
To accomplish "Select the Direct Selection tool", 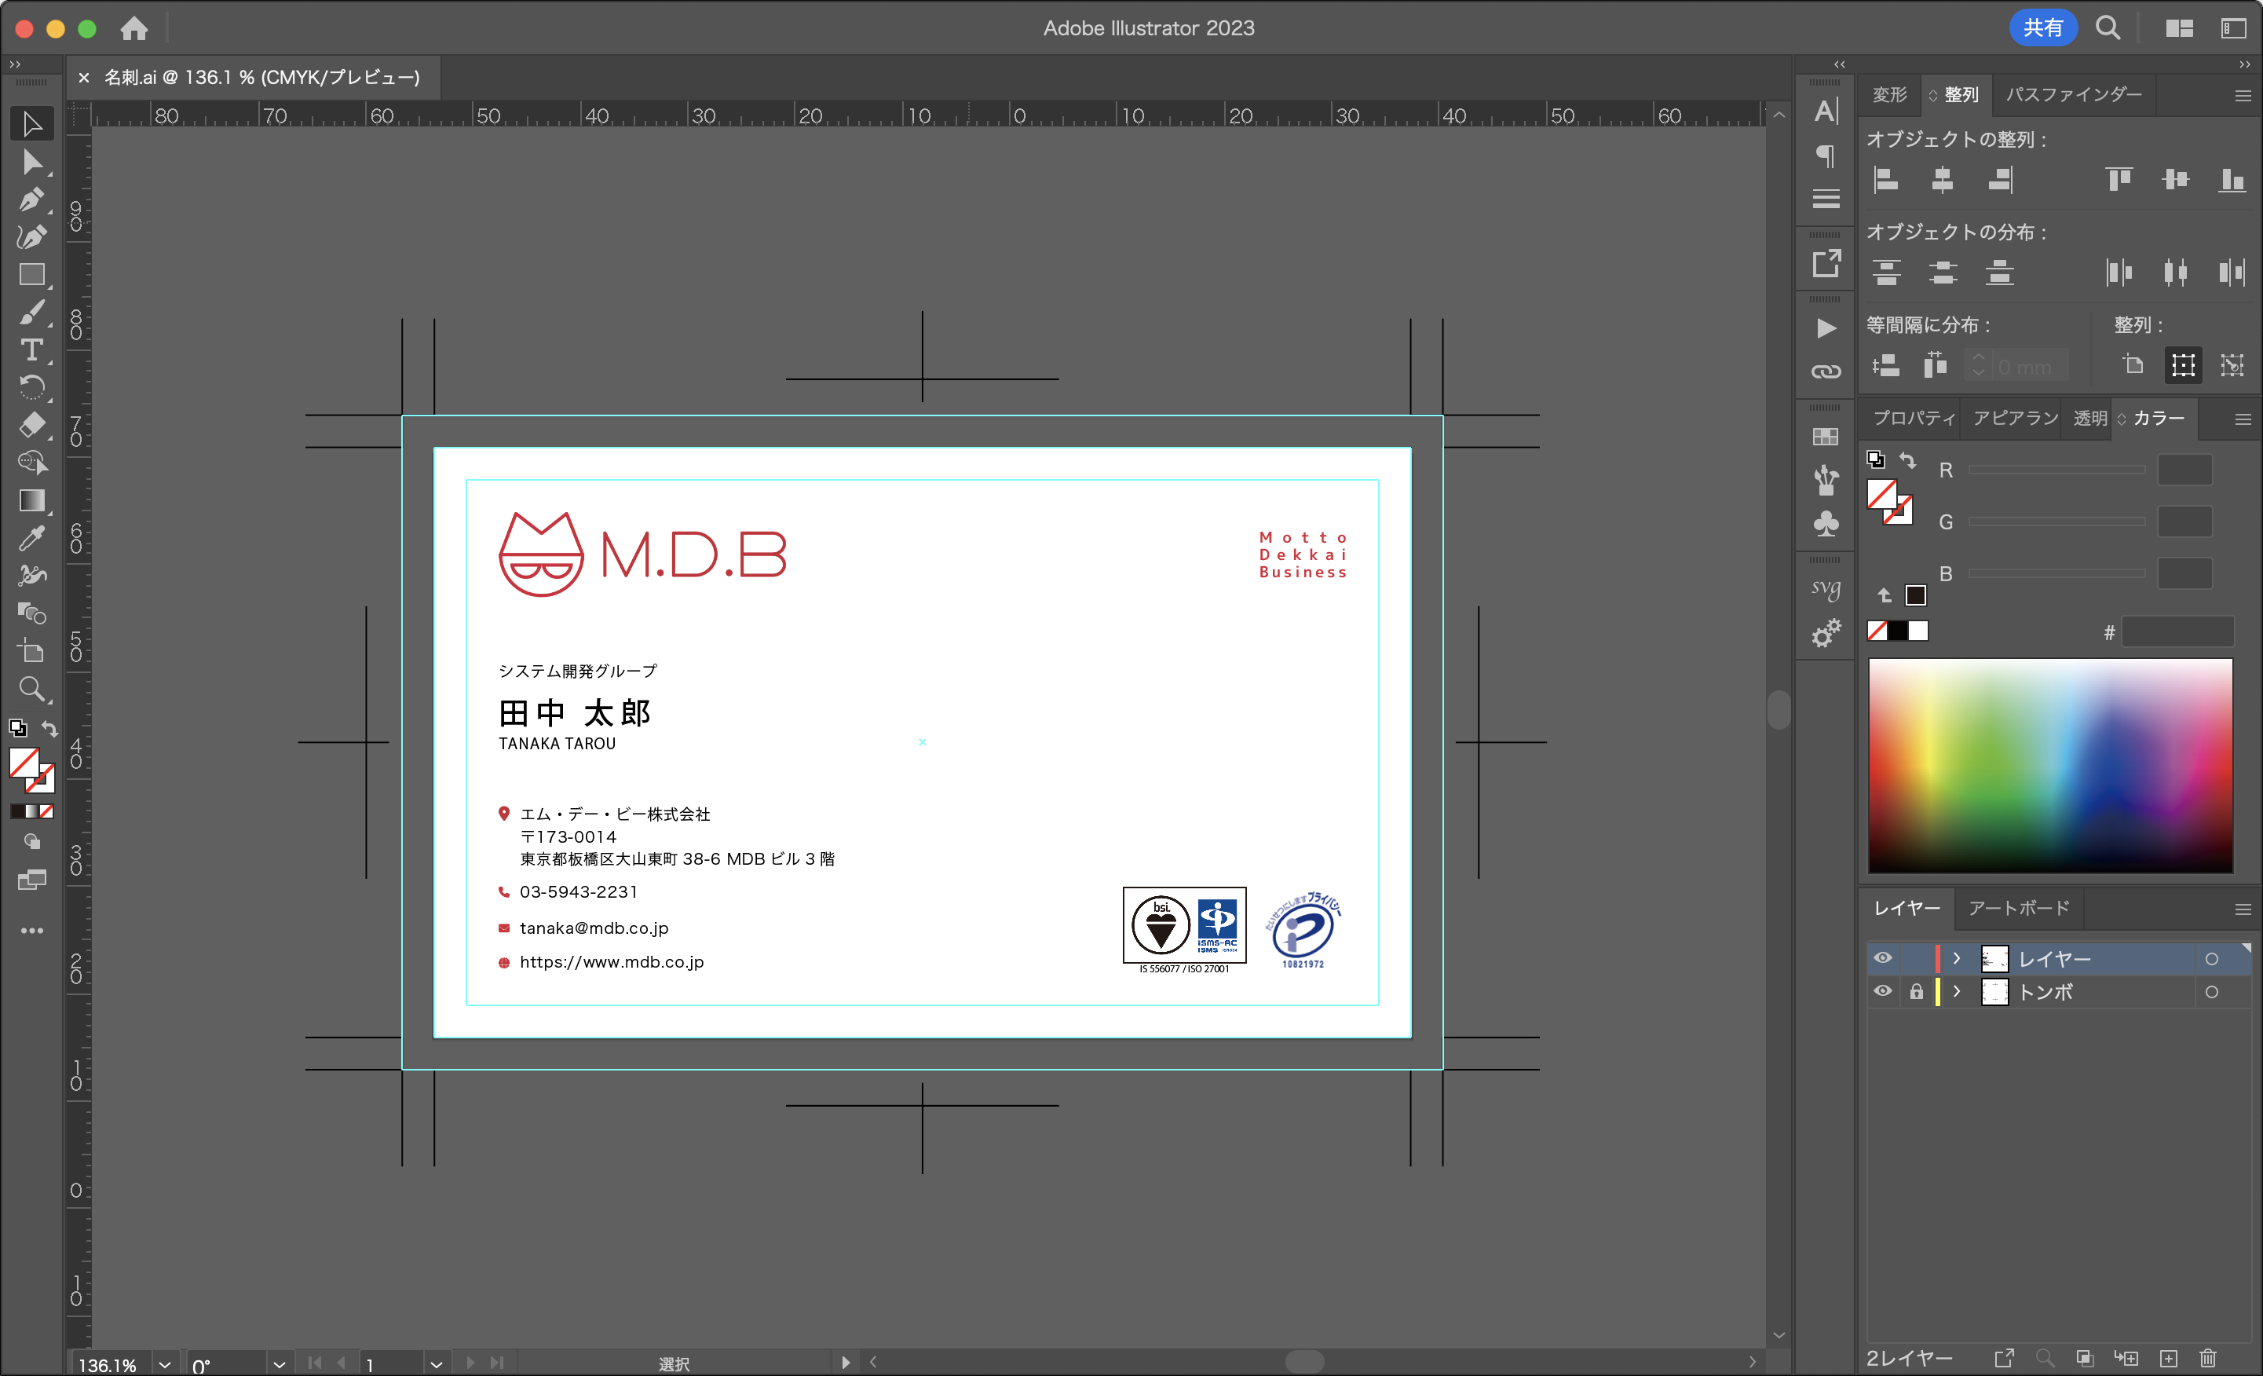I will [32, 162].
